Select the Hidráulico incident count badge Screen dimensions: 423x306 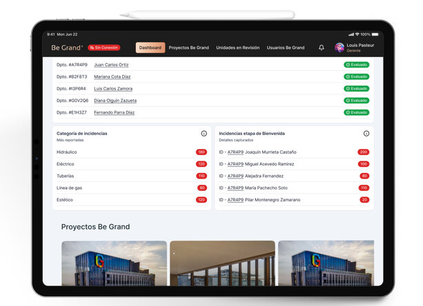tap(201, 152)
